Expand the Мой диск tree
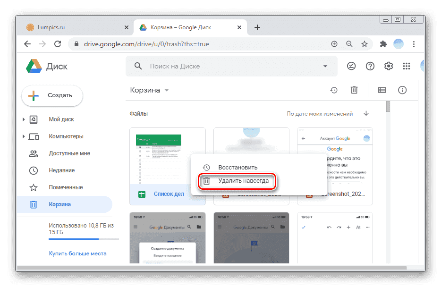This screenshot has height=287, width=441. click(24, 120)
